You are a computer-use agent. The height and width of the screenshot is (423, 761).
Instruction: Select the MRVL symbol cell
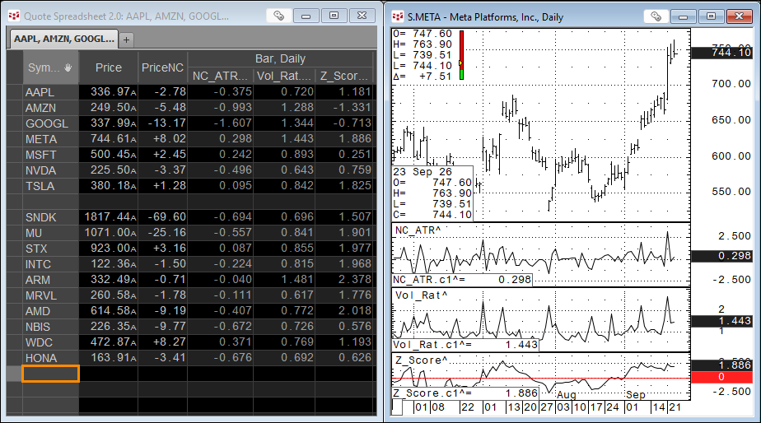click(x=50, y=295)
